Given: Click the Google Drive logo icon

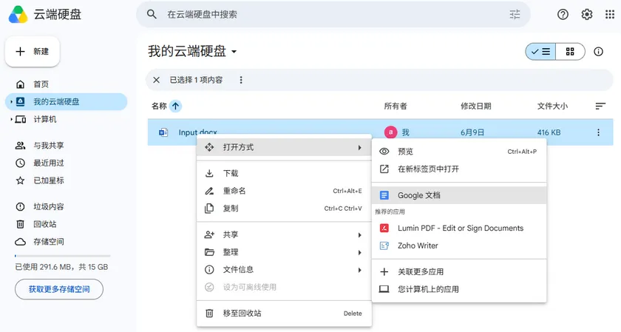Looking at the screenshot, I should 18,15.
